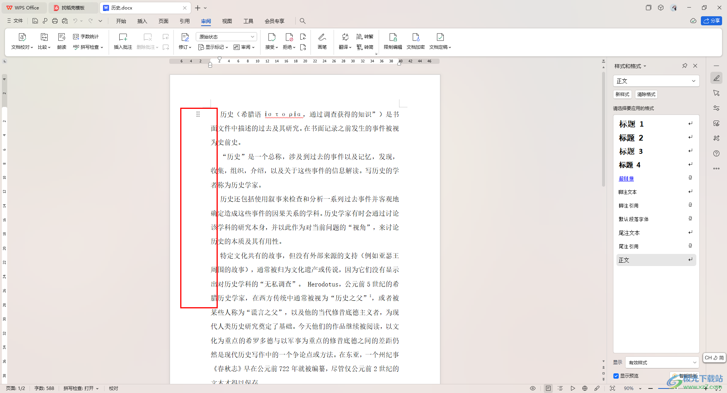Apply the 脚注文本 style
727x393 pixels.
point(656,192)
